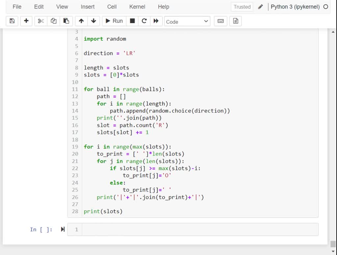Move selected cell down arrow

(x=93, y=21)
